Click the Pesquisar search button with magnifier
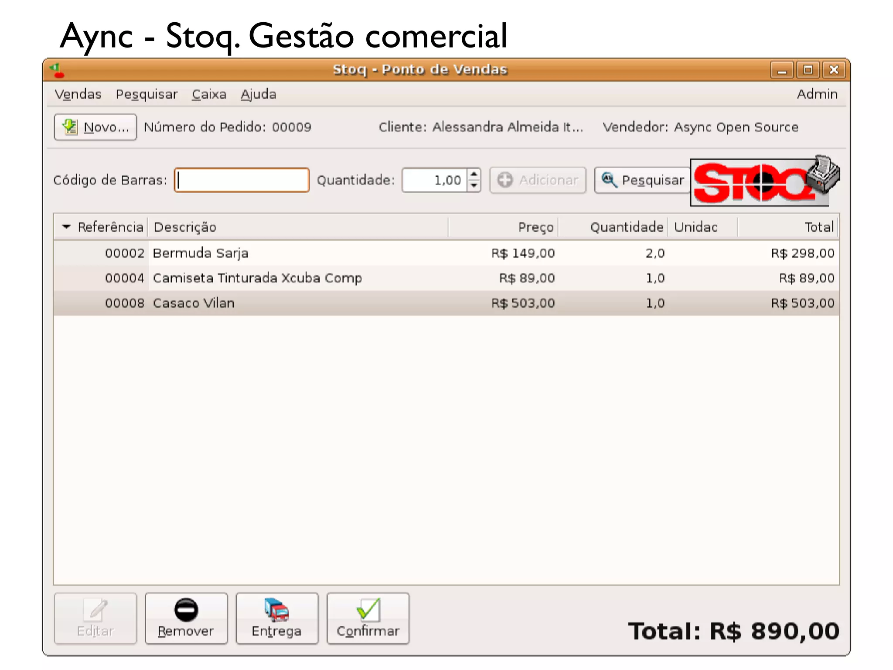The width and height of the screenshot is (893, 670). tap(643, 180)
